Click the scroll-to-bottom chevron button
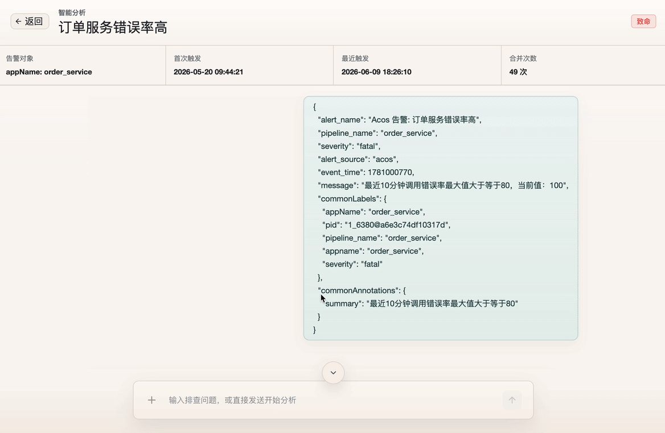665x433 pixels. click(333, 372)
